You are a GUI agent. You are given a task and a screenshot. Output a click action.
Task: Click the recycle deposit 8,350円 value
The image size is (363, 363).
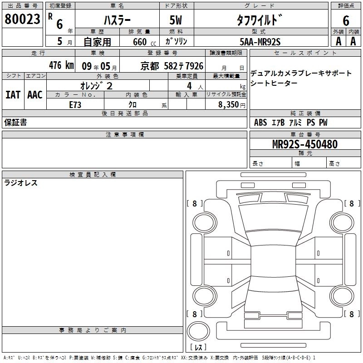pyautogui.click(x=231, y=105)
